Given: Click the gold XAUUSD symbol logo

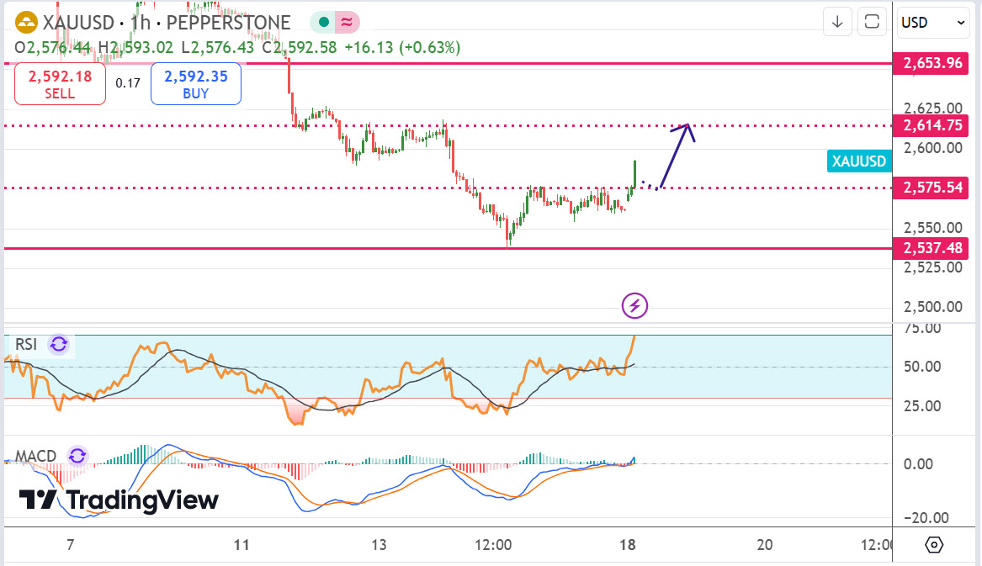Looking at the screenshot, I should click(27, 23).
